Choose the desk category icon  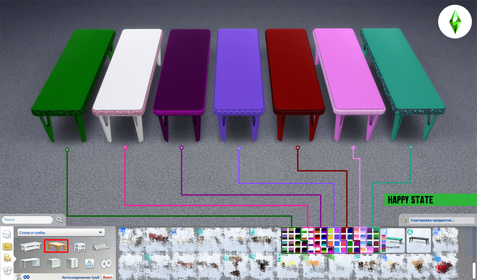30,263
